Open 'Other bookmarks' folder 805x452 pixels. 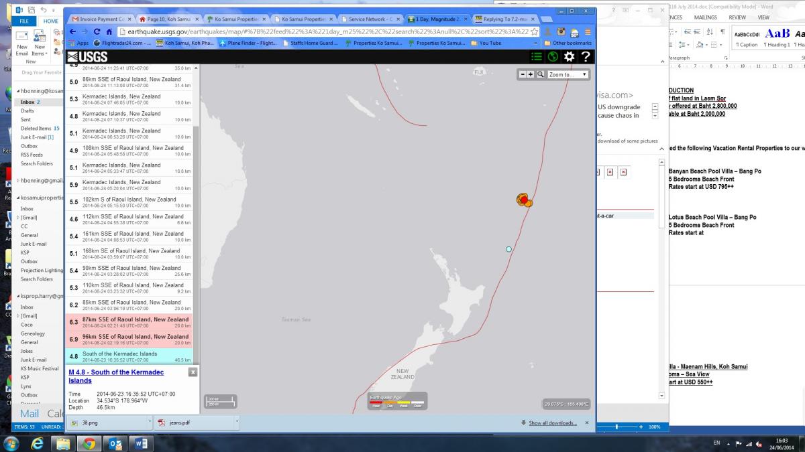(x=568, y=43)
